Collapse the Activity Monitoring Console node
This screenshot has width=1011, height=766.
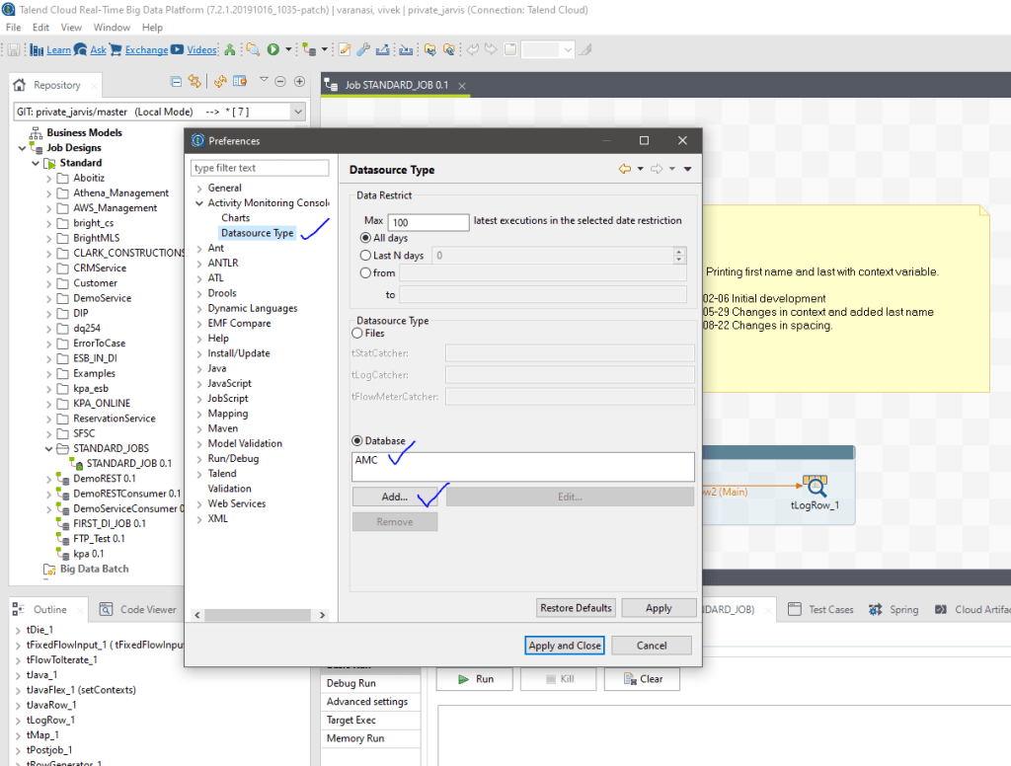(199, 203)
